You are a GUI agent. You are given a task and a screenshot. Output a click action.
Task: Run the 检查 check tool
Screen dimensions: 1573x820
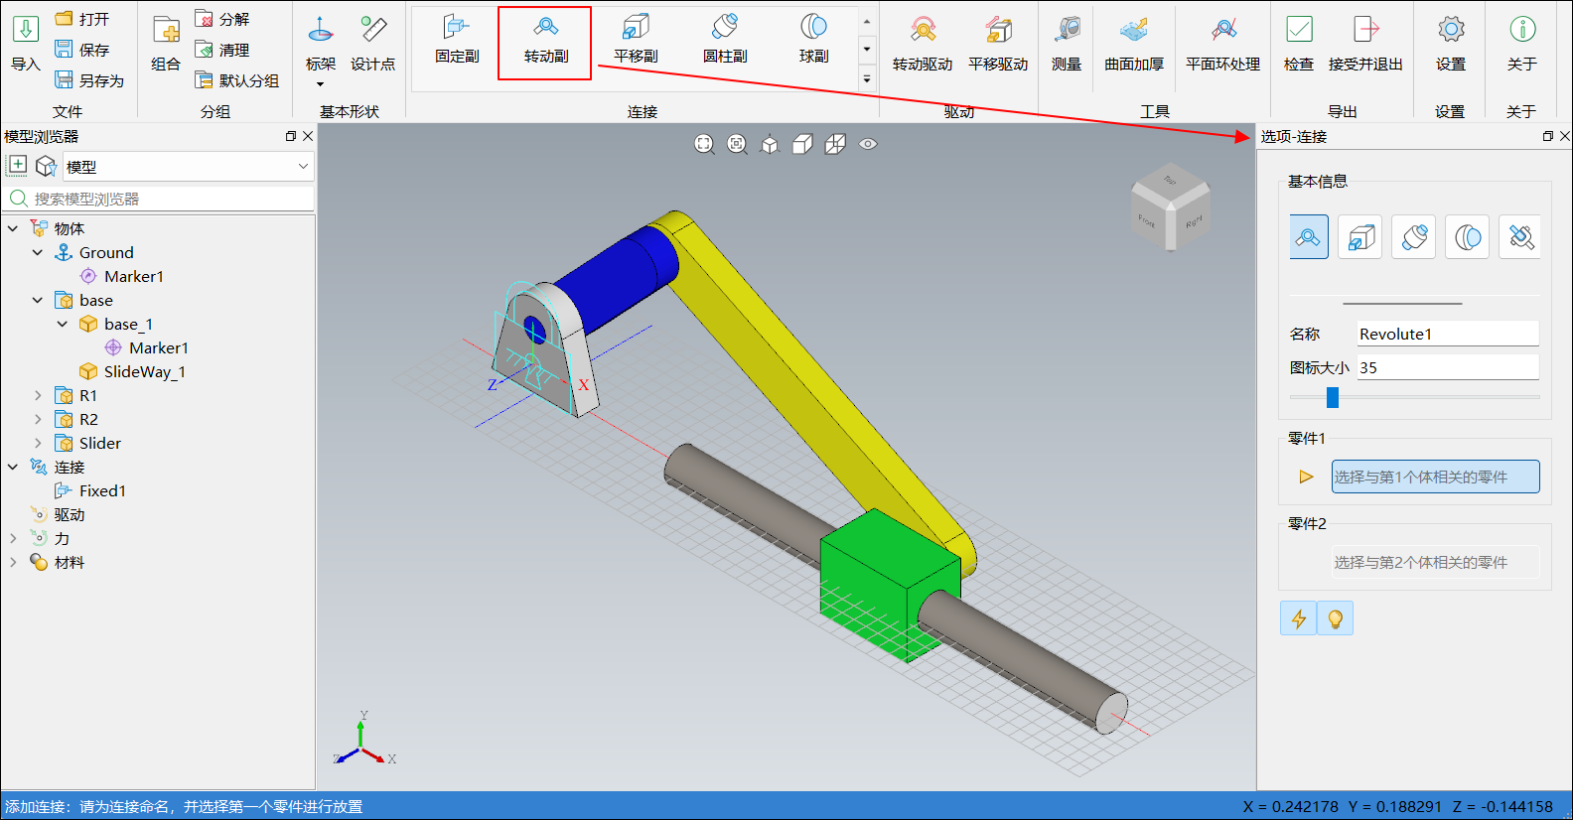(x=1298, y=45)
